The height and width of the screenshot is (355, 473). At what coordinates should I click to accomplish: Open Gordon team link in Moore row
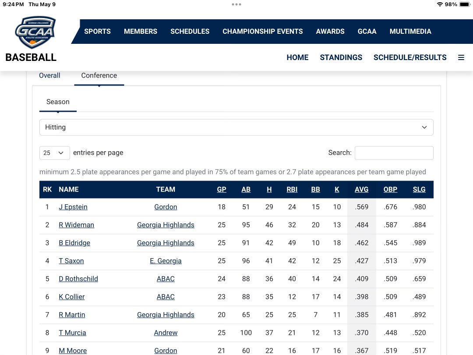[166, 351]
